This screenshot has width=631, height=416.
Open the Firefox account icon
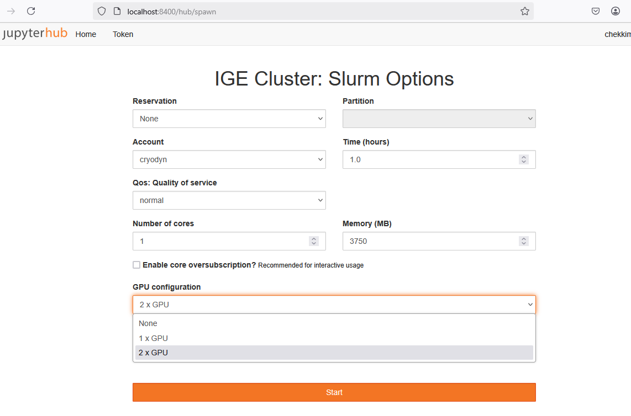click(x=616, y=11)
